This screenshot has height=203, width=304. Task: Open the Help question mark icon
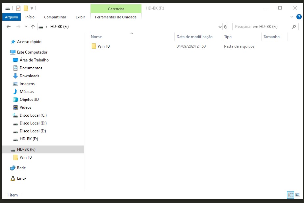[298, 17]
